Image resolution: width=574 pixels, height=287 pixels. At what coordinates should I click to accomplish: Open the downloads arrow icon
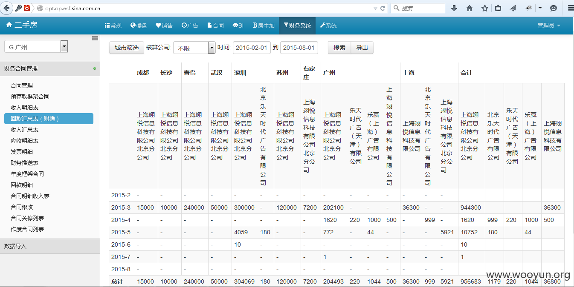[x=454, y=8]
